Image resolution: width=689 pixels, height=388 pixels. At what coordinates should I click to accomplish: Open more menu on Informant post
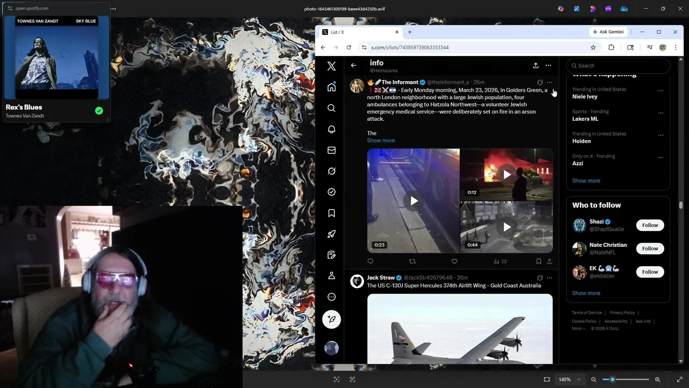(x=549, y=82)
